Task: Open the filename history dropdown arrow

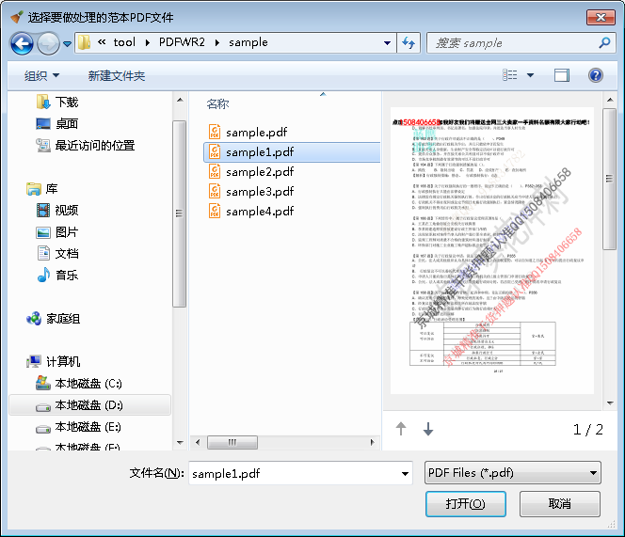Action: pyautogui.click(x=405, y=474)
